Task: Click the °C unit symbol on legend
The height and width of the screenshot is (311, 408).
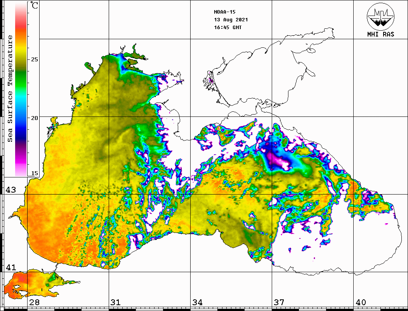Action: coord(34,5)
